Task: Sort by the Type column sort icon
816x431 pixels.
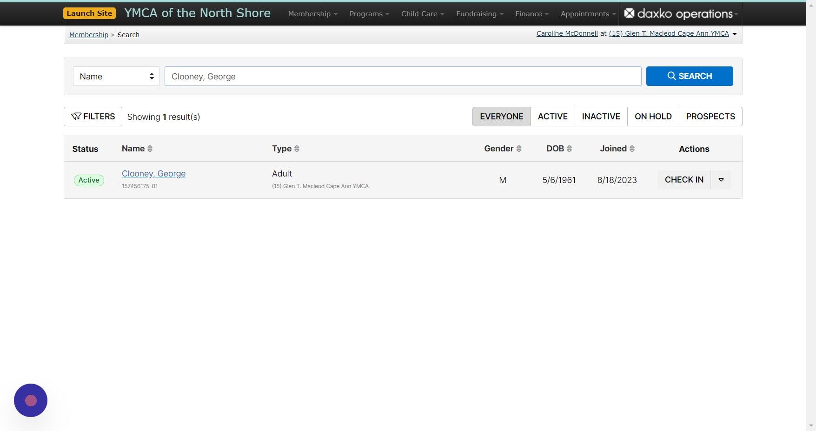Action: 297,148
